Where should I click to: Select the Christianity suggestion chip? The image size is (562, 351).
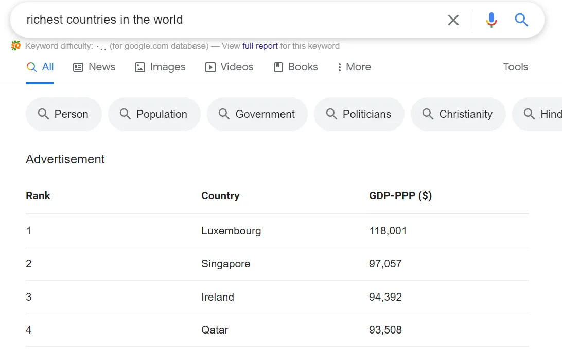click(x=458, y=114)
